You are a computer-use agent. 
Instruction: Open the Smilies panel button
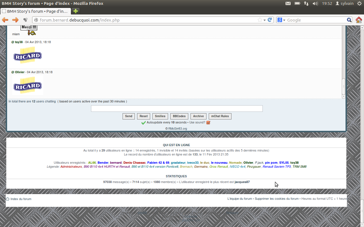coord(160,116)
